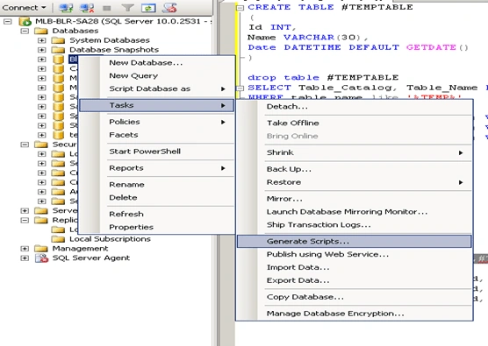Select the Databases folder icon
The height and width of the screenshot is (346, 488).
[41, 31]
